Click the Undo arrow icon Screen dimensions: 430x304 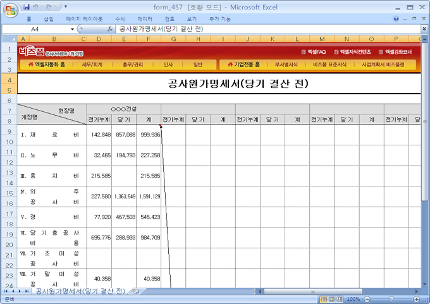tap(39, 6)
